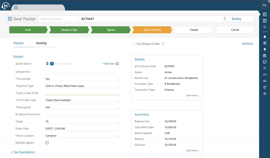
Task: Open the calendar icon in sidebar
Action: 265,56
